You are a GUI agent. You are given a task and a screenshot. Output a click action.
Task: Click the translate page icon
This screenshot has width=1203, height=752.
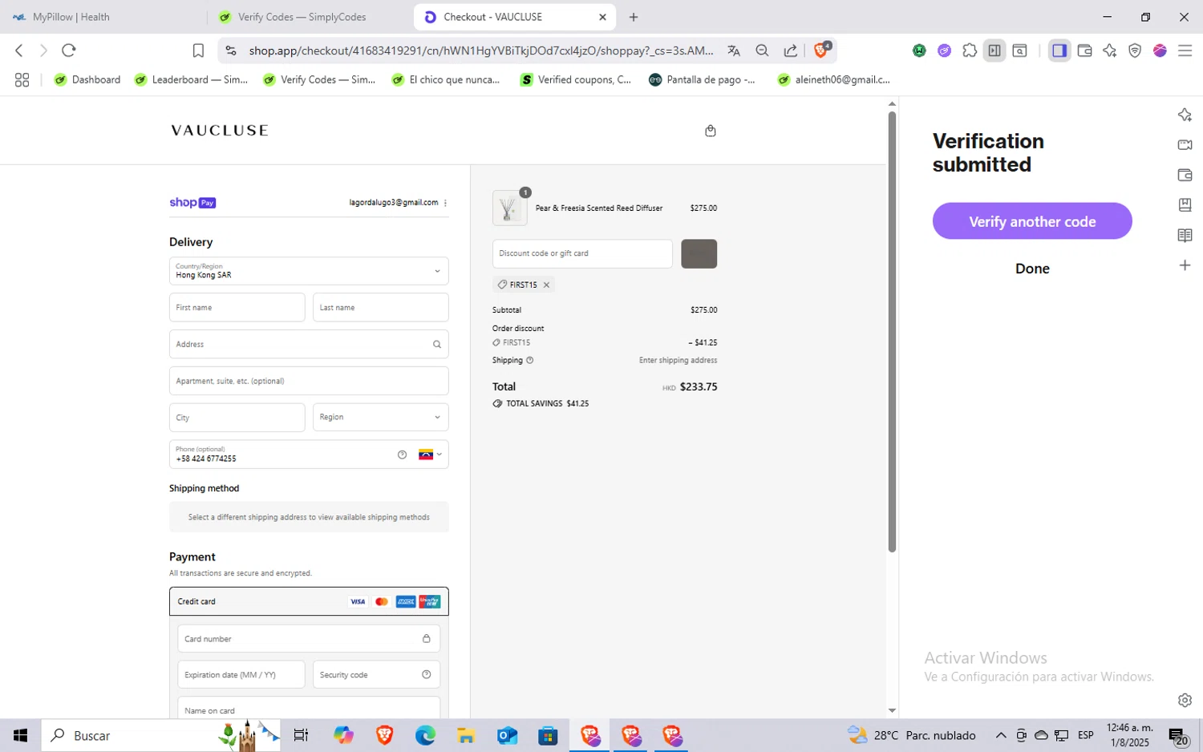click(x=734, y=51)
